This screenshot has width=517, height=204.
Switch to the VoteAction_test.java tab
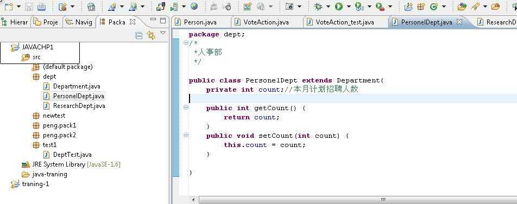tap(341, 22)
